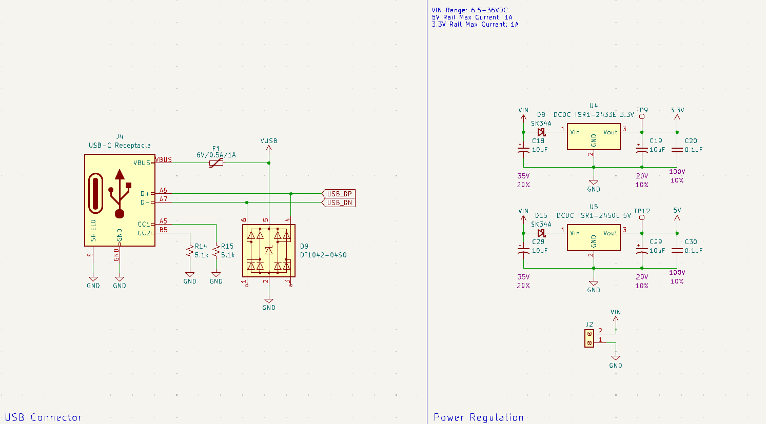Click the D9 reference designator
This screenshot has width=766, height=424.
(304, 246)
